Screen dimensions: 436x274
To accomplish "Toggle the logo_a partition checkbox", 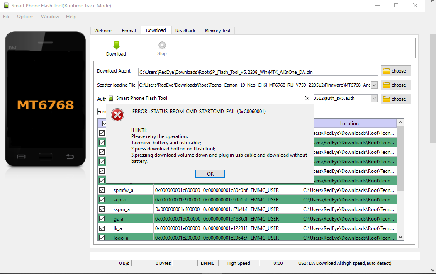I will [102, 238].
